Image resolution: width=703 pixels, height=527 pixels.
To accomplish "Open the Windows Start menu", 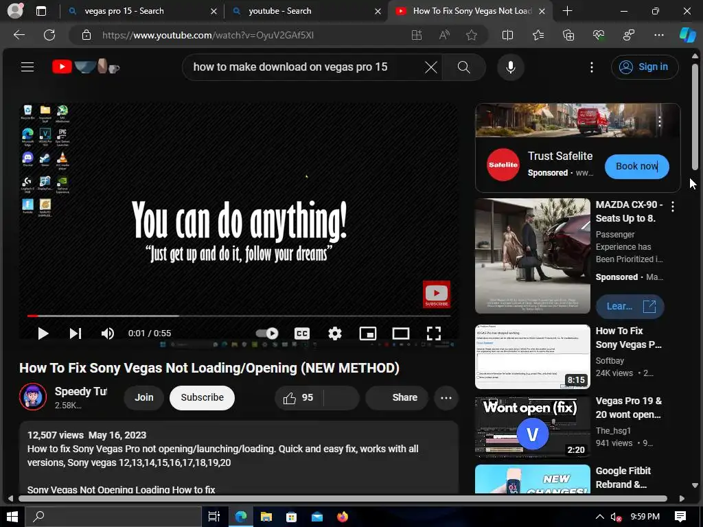I will coord(12,517).
